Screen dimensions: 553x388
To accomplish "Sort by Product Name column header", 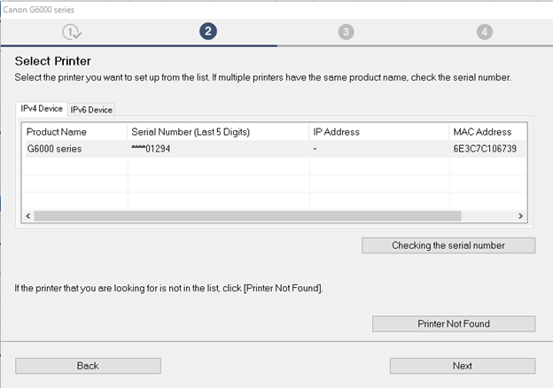I will pos(74,132).
